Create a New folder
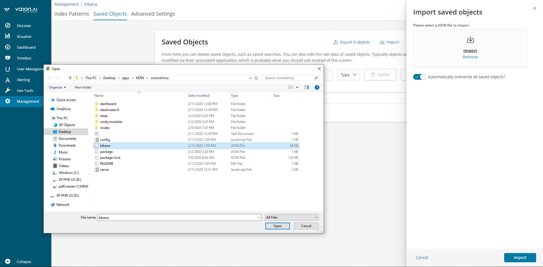Screen dimensions: 543x267 click(x=83, y=87)
